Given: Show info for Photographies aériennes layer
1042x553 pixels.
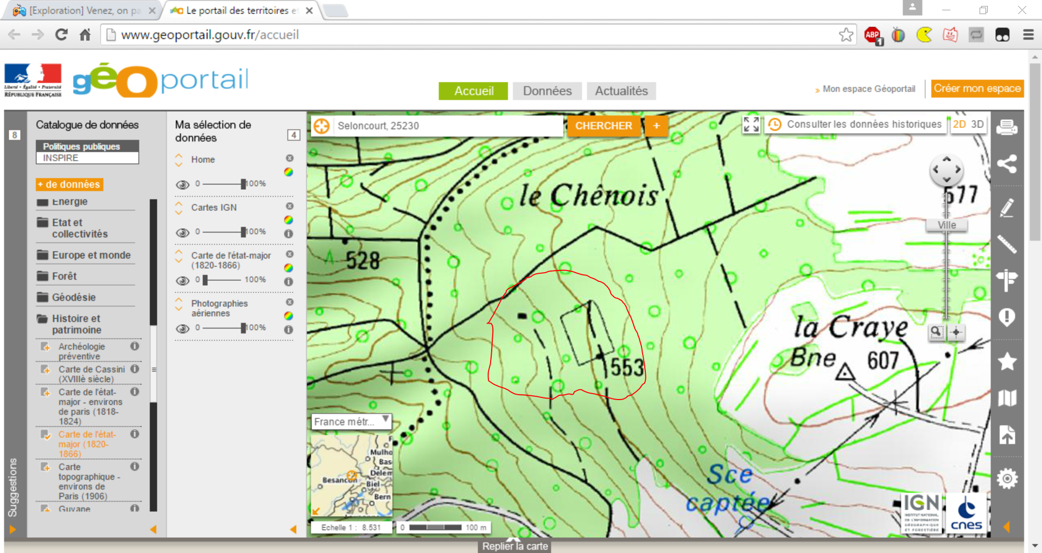Looking at the screenshot, I should click(289, 330).
